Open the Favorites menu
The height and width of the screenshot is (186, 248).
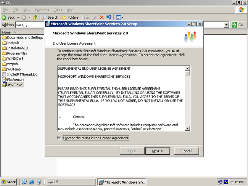pyautogui.click(x=42, y=10)
